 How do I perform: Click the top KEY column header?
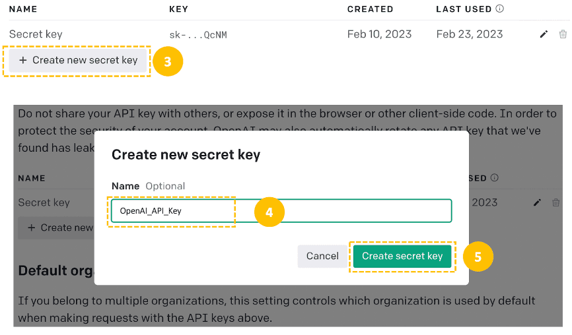tap(178, 9)
